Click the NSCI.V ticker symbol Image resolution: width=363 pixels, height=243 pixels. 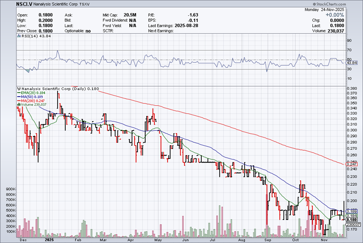pyautogui.click(x=24, y=4)
